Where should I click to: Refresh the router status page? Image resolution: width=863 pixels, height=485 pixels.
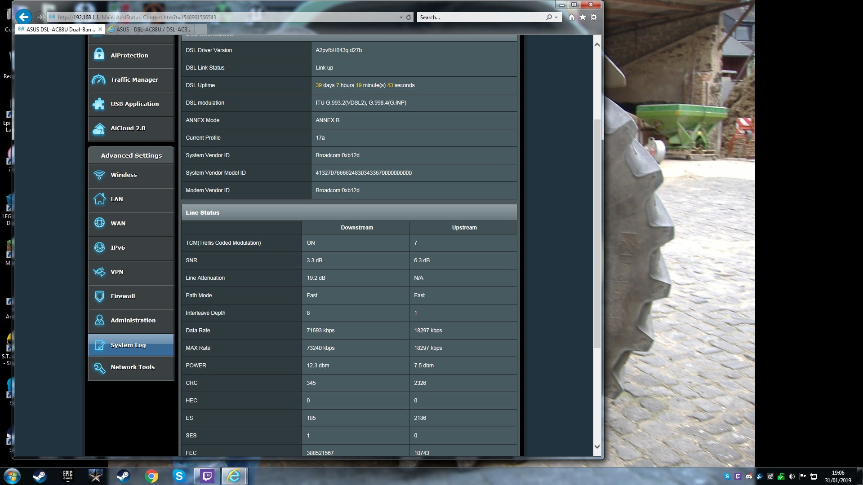[x=409, y=18]
